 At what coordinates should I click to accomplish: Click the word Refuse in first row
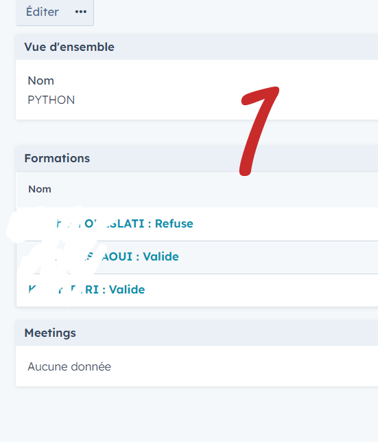(x=174, y=223)
